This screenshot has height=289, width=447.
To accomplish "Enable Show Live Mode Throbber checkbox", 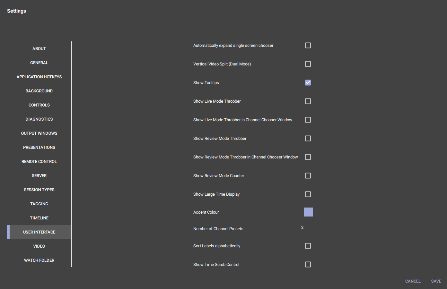I will pyautogui.click(x=308, y=101).
